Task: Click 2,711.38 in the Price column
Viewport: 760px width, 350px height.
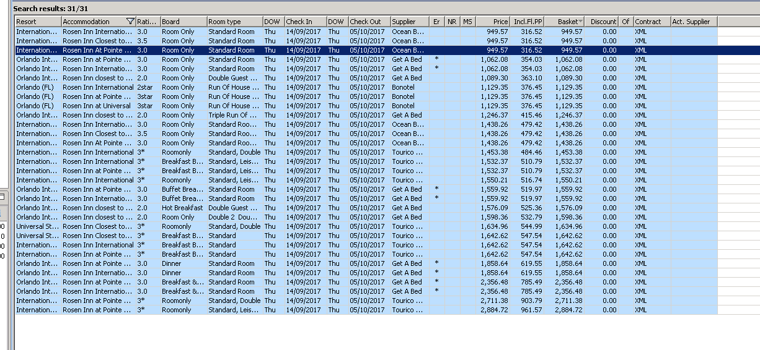Action: [x=494, y=301]
